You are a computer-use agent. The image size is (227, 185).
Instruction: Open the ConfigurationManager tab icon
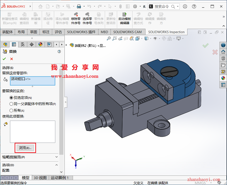tap(23, 44)
